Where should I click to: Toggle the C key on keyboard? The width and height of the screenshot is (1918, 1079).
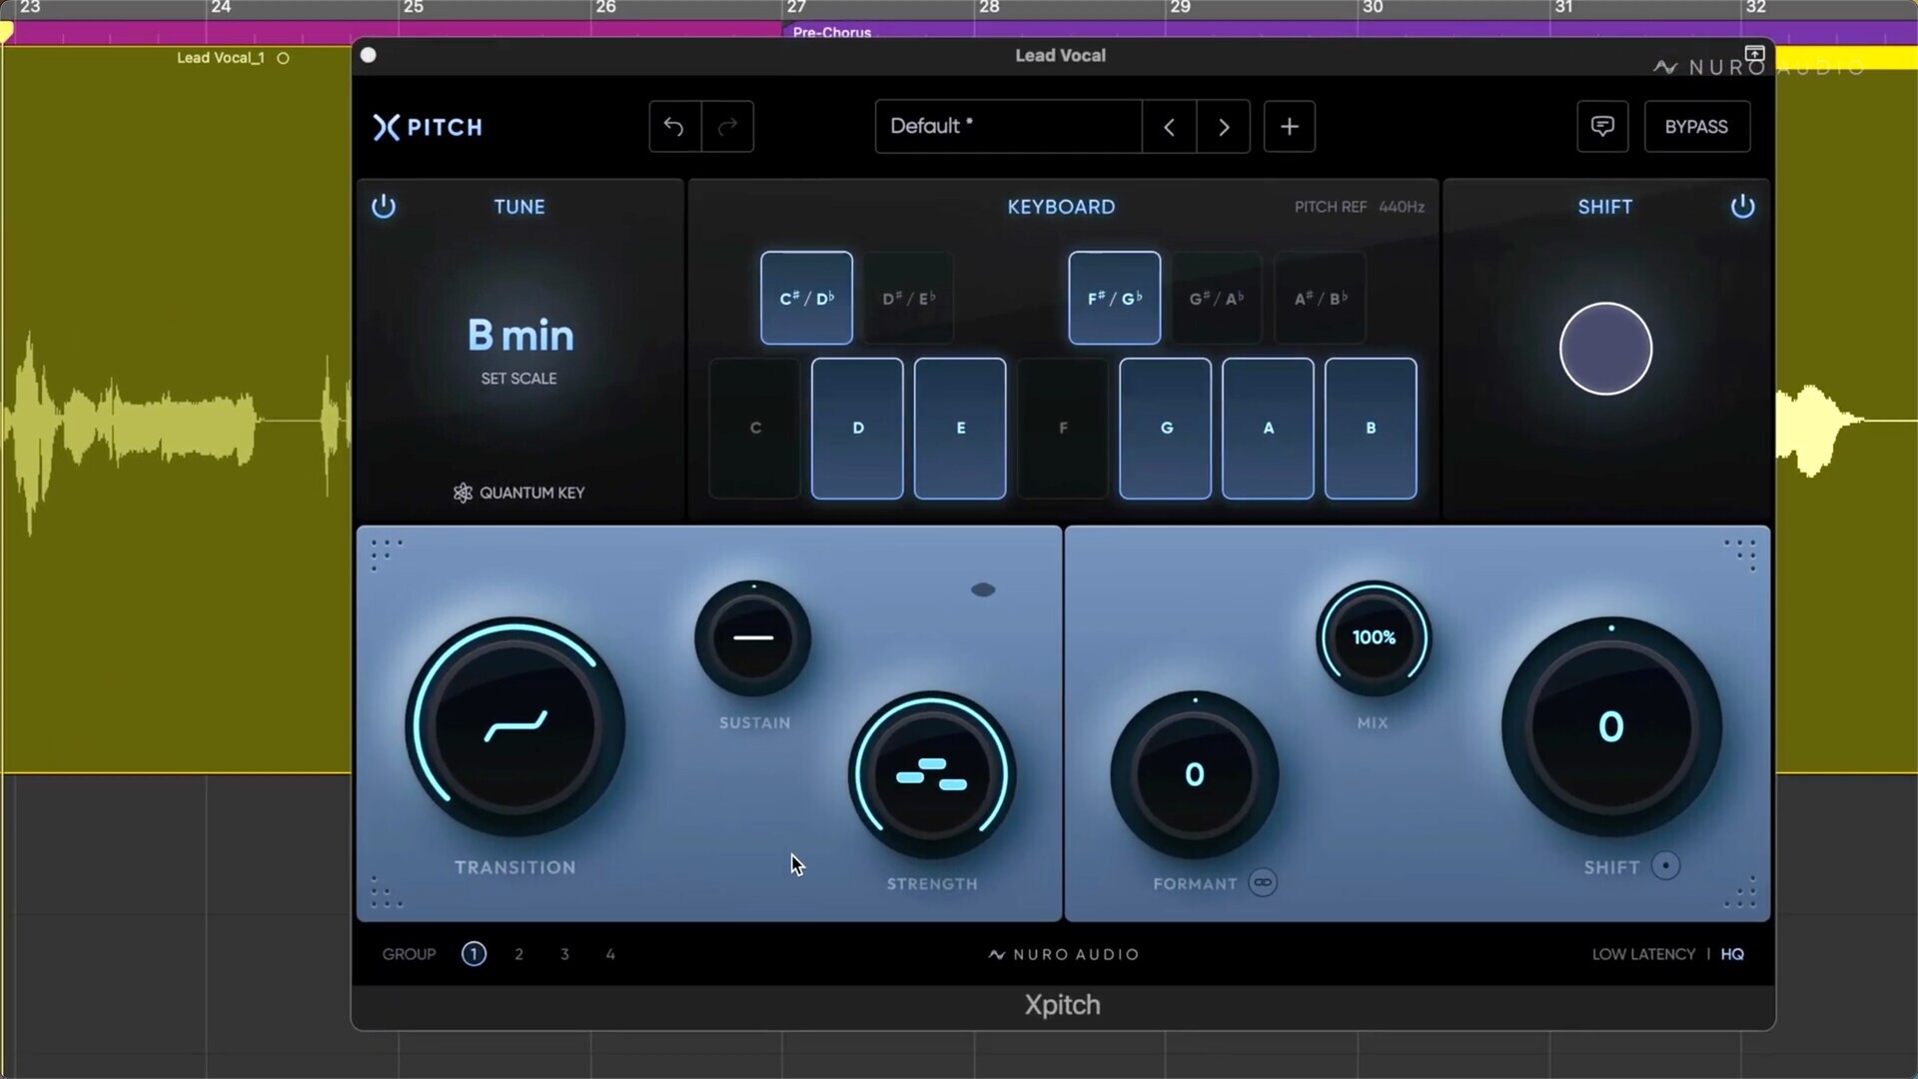coord(755,428)
